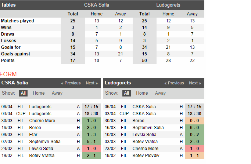Go to next CSKA Sofia matches
The width and height of the screenshot is (251, 164).
click(92, 83)
